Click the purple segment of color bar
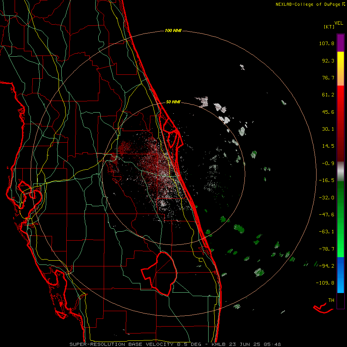 tap(340, 43)
